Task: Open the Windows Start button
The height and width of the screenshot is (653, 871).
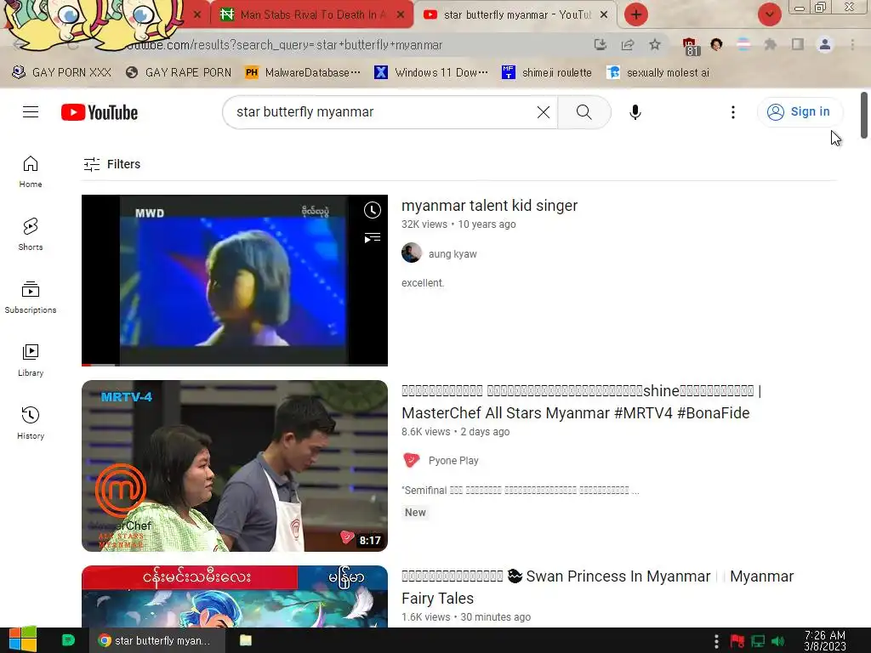Action: [x=23, y=639]
